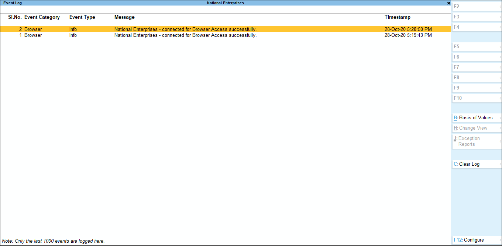Clear the event log with Clear Log
This screenshot has height=246, width=502.
tap(475, 164)
